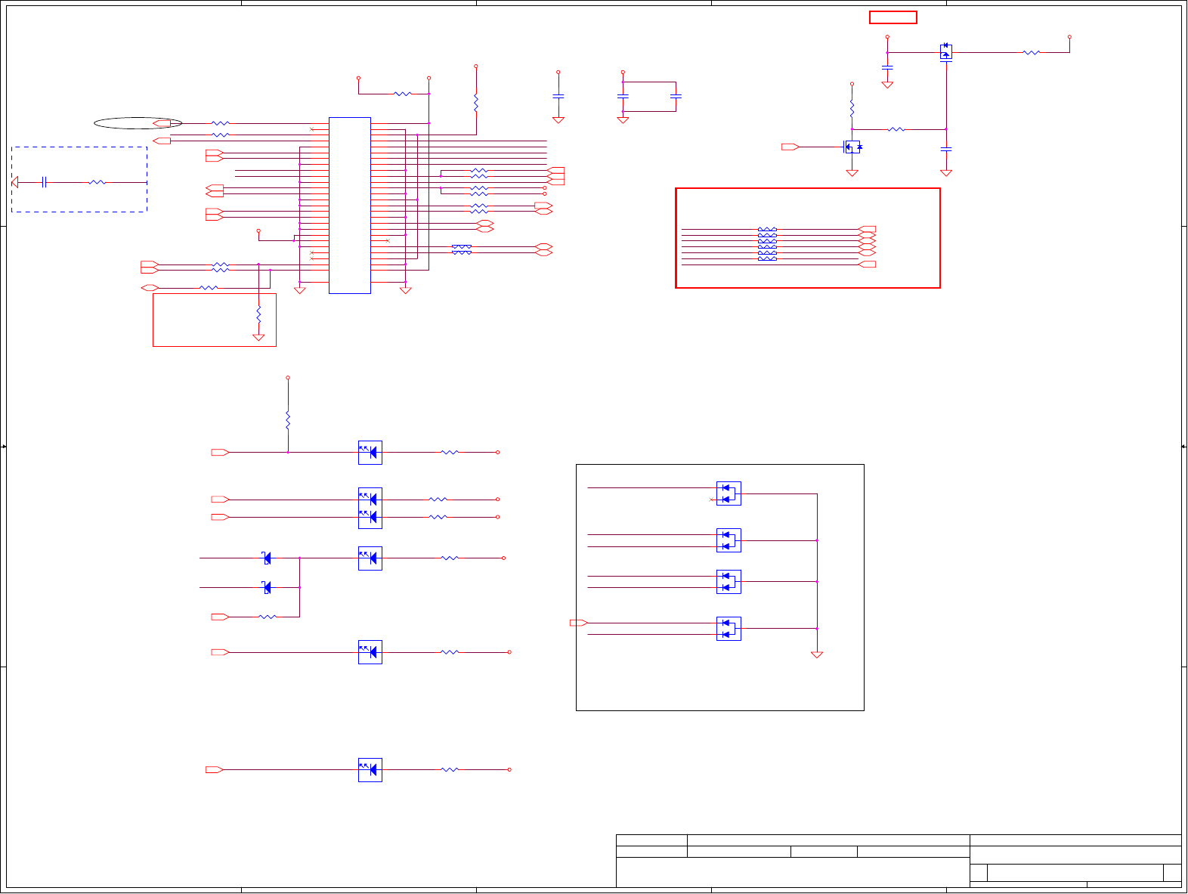Select the large blue multi-pin IC body

coord(350,205)
